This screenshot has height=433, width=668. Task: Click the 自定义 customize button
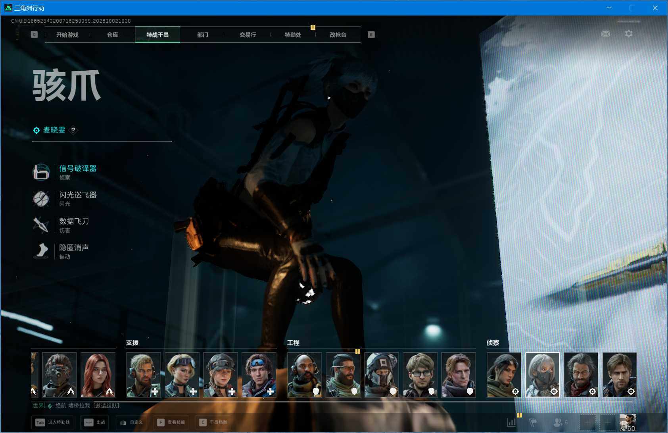click(131, 422)
